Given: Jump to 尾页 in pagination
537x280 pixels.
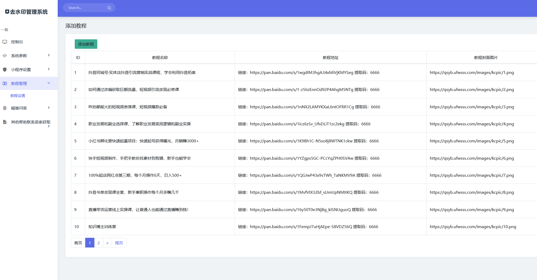Looking at the screenshot, I should pyautogui.click(x=119, y=243).
